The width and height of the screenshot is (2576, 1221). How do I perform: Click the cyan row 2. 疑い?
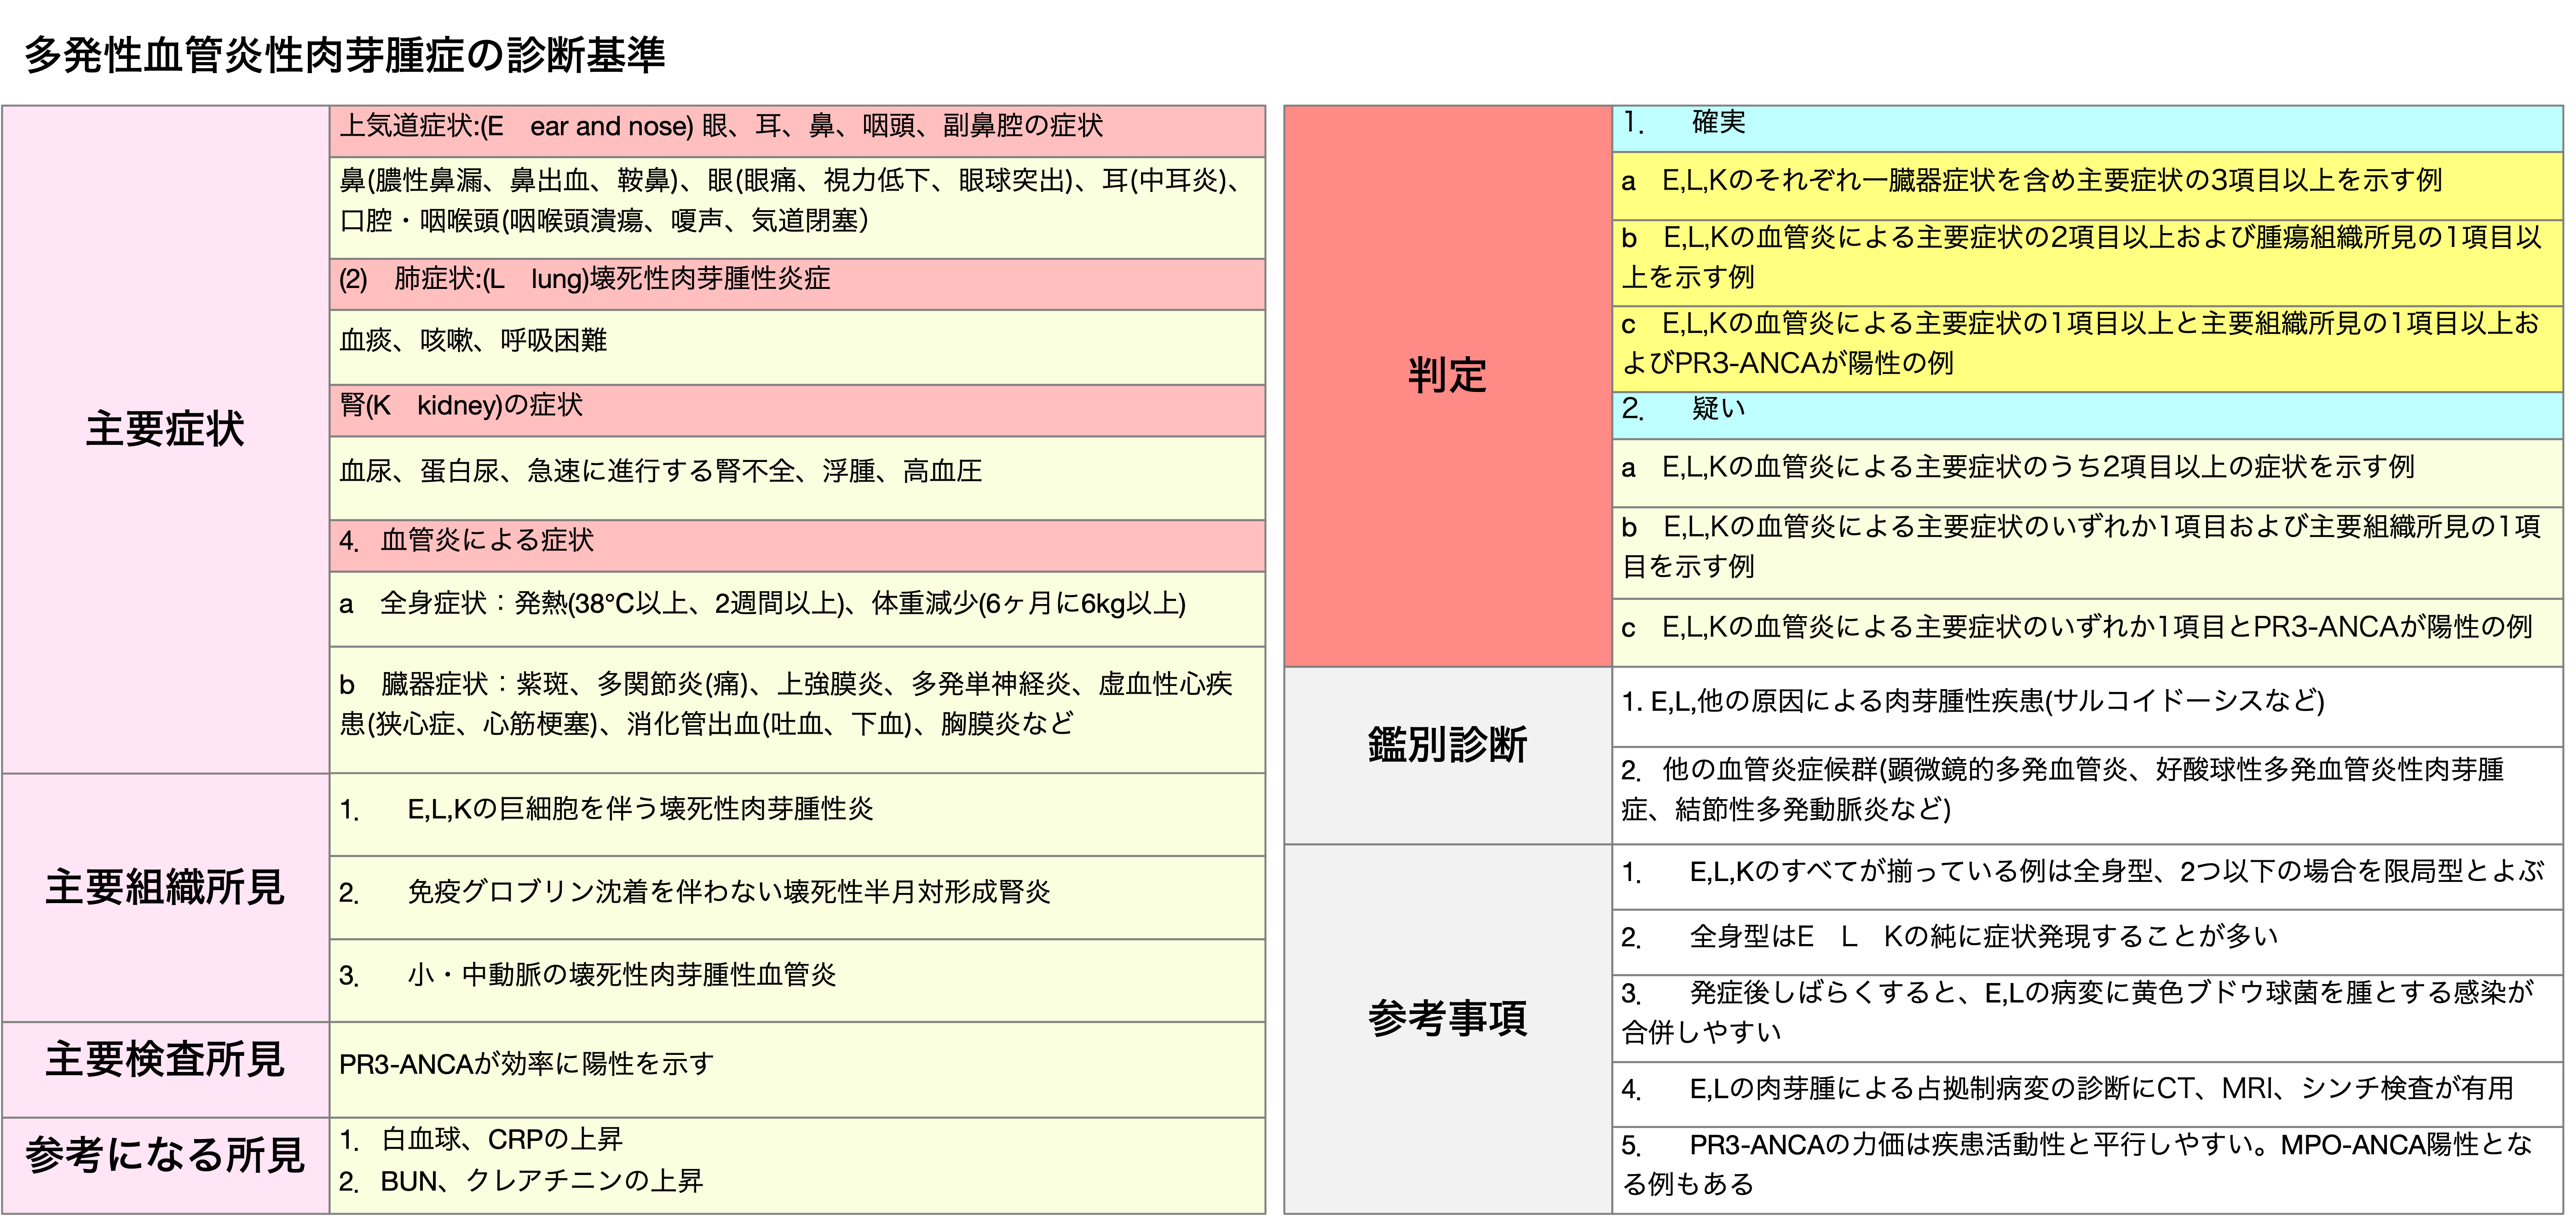[x=2087, y=415]
